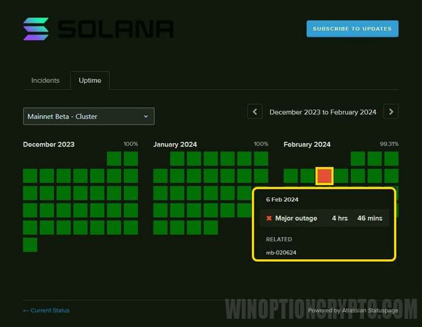Advance to next months with right arrow
Viewport: 422px width, 327px height.
[391, 111]
